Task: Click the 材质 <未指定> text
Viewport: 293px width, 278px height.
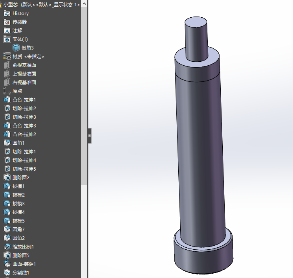Action: pyautogui.click(x=28, y=57)
